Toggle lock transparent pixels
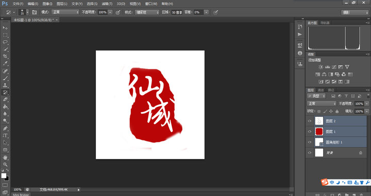 coord(319,111)
